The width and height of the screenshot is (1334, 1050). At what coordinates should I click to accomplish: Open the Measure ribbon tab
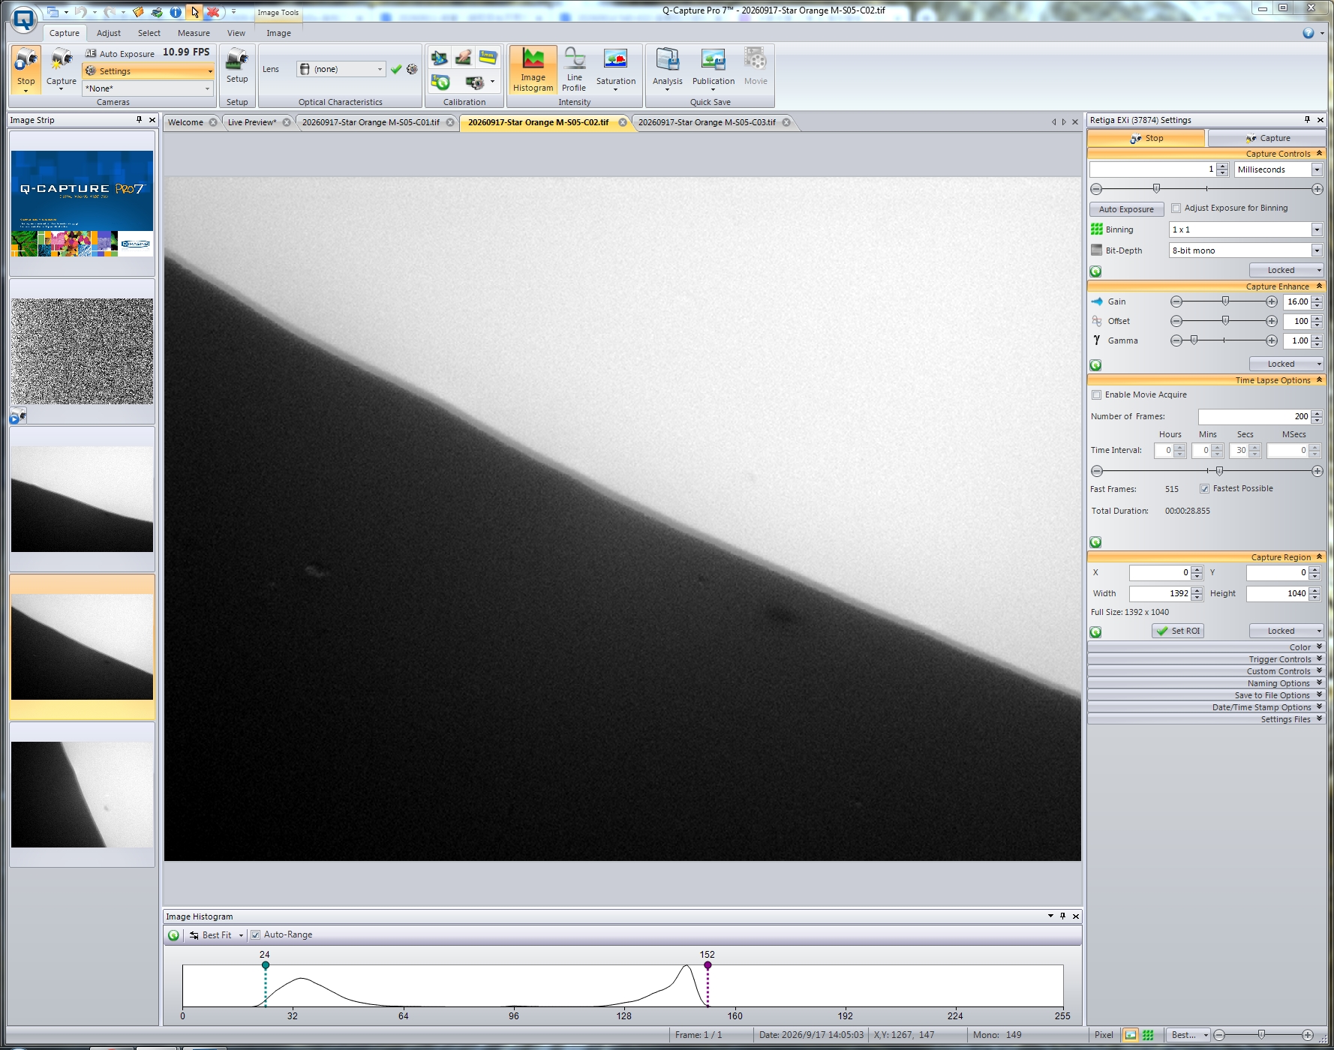194,33
